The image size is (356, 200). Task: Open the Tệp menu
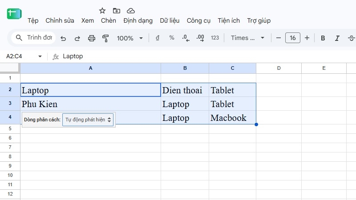[33, 20]
